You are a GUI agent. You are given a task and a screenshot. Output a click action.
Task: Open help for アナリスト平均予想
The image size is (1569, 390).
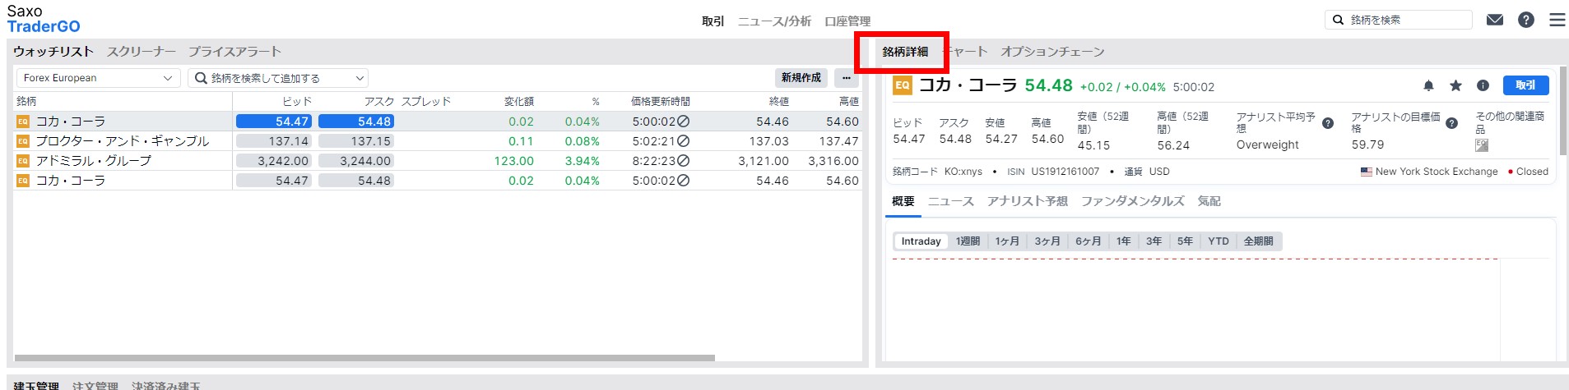(x=1328, y=123)
